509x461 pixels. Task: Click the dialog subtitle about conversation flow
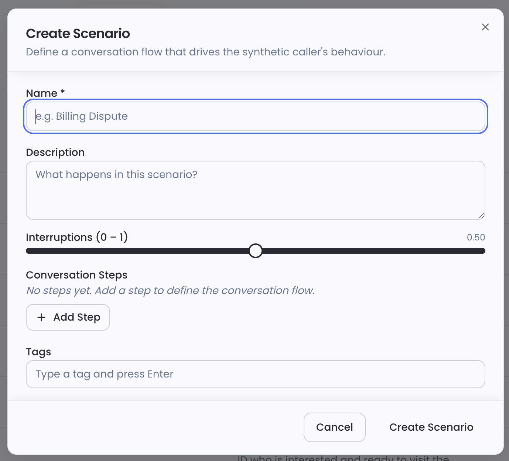tap(205, 52)
